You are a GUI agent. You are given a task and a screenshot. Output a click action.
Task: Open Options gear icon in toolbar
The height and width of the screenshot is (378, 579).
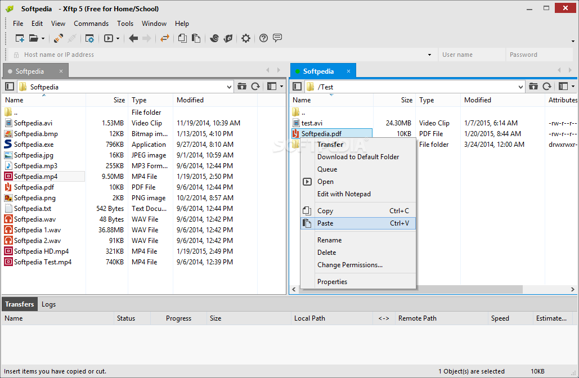coord(245,38)
